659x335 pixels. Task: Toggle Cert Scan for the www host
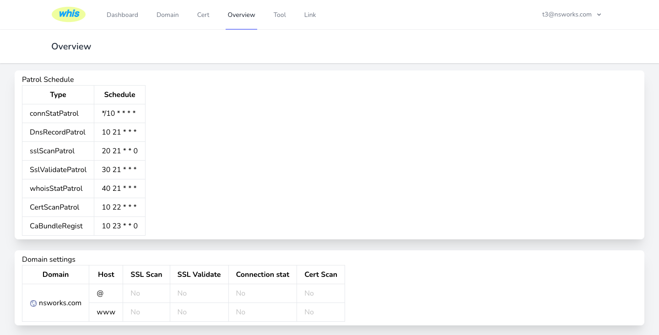point(309,312)
